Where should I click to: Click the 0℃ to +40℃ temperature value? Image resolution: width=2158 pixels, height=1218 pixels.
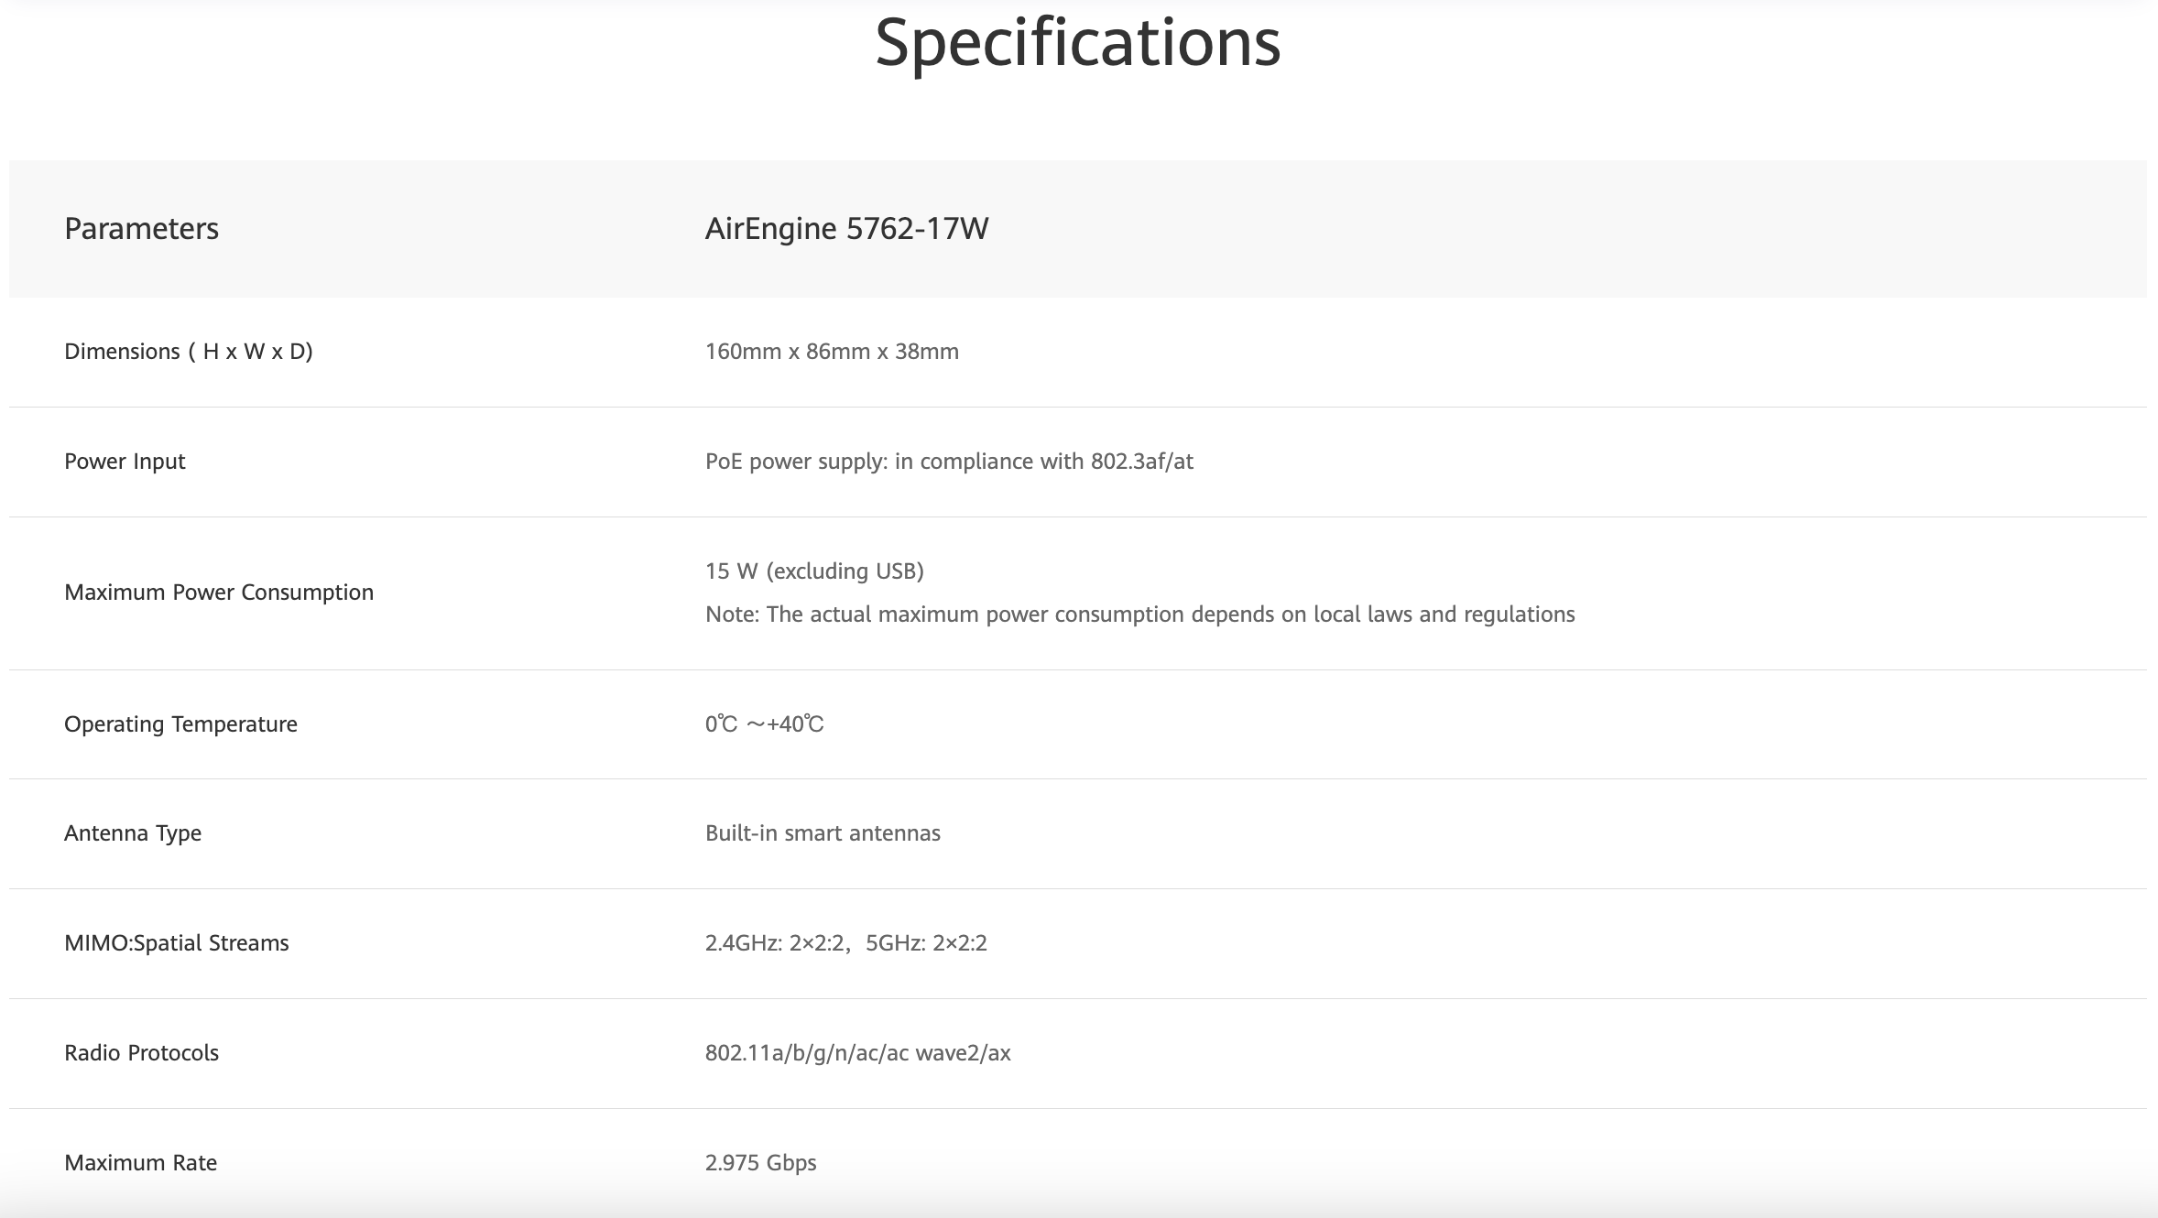click(x=764, y=724)
